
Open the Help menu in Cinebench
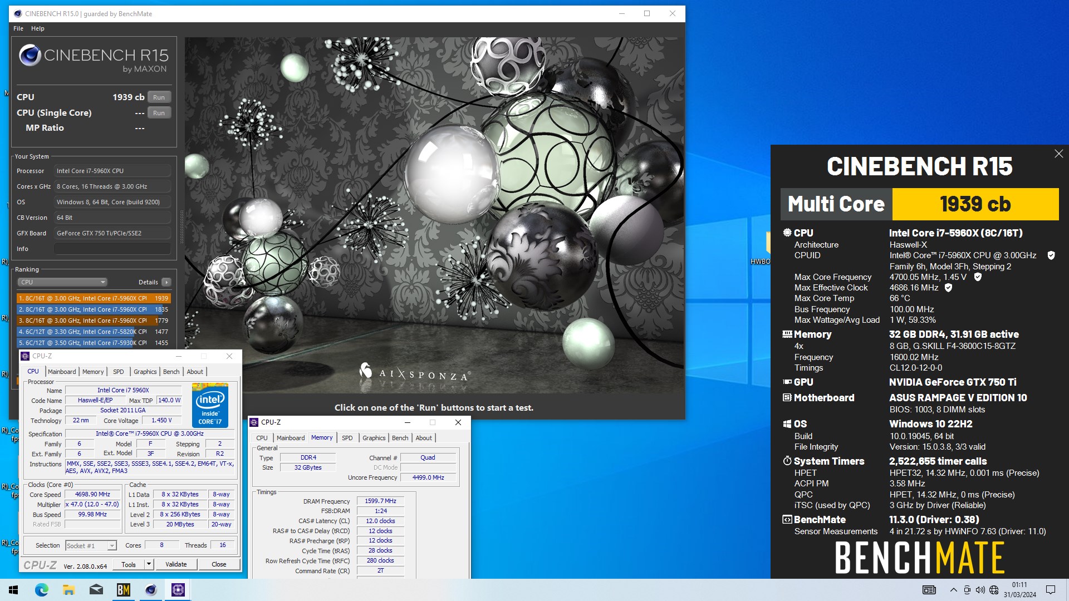coord(37,28)
